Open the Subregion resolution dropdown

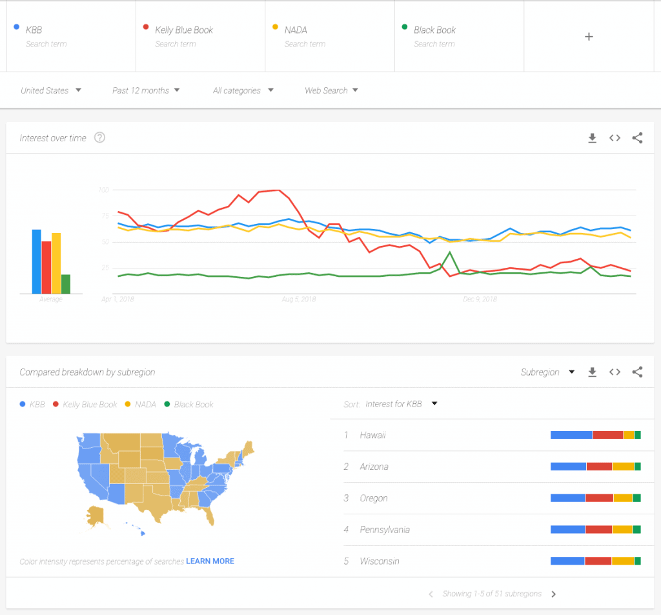547,372
